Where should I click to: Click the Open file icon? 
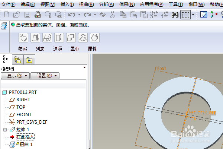point(17,15)
